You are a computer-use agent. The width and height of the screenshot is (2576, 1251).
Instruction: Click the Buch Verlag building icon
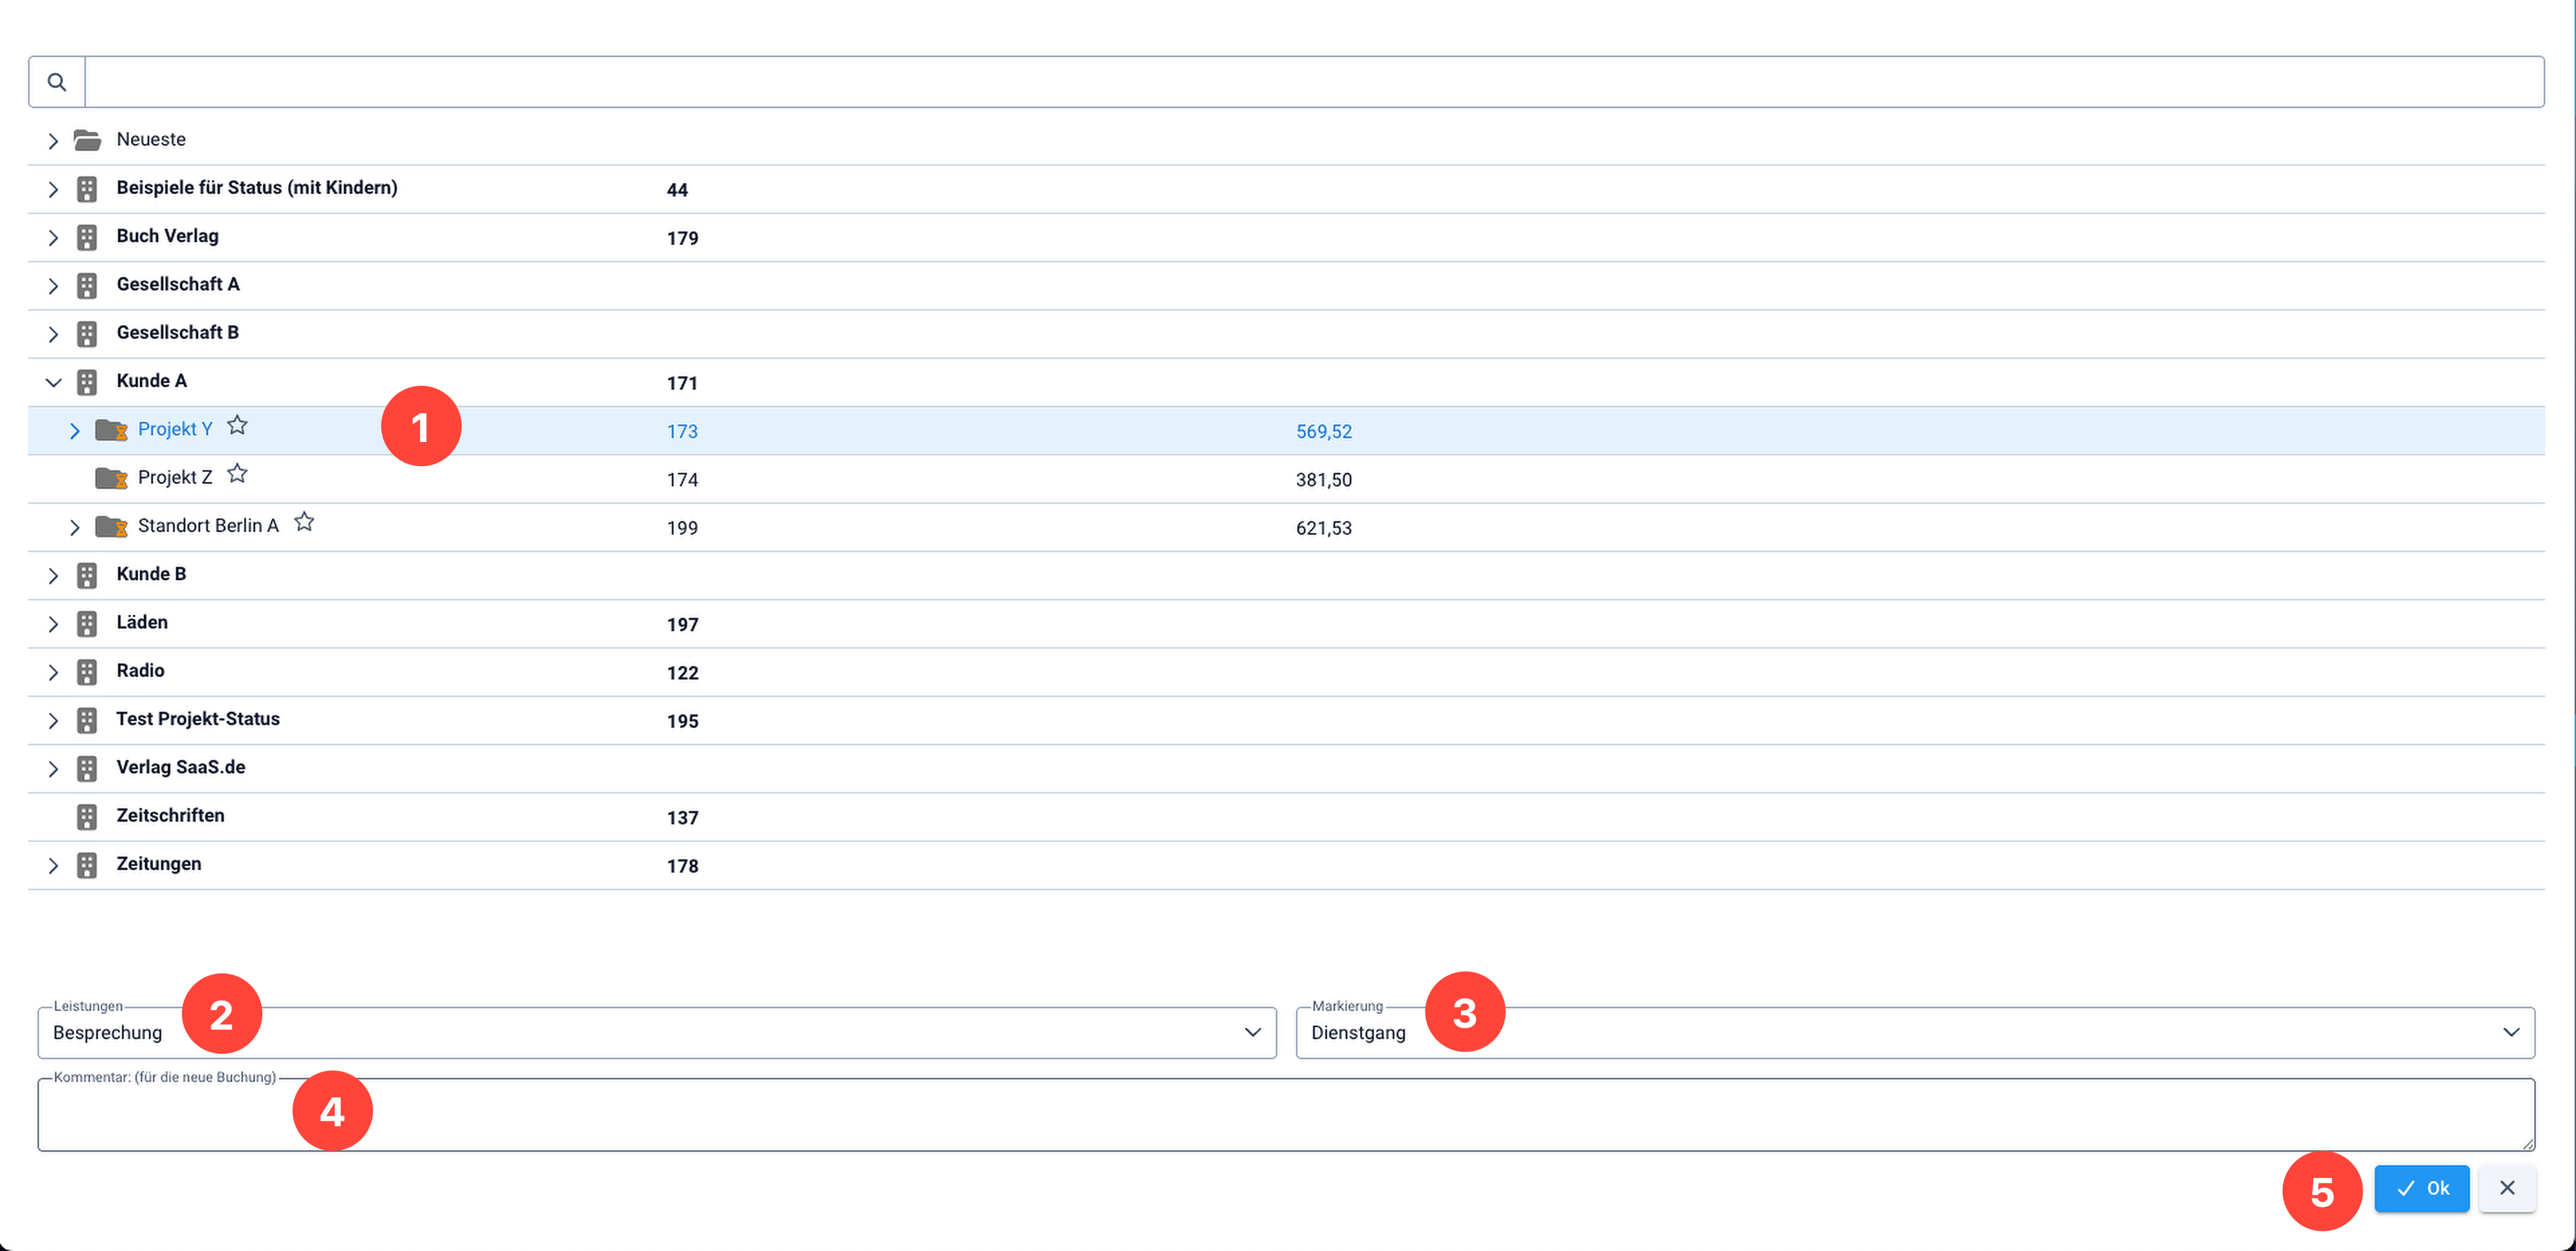pos(87,237)
